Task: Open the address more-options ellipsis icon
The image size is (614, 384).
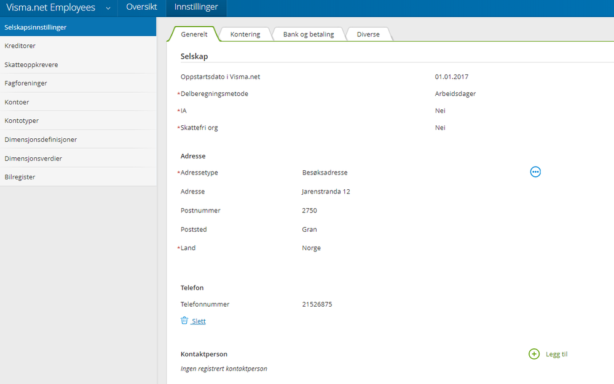Action: (535, 172)
